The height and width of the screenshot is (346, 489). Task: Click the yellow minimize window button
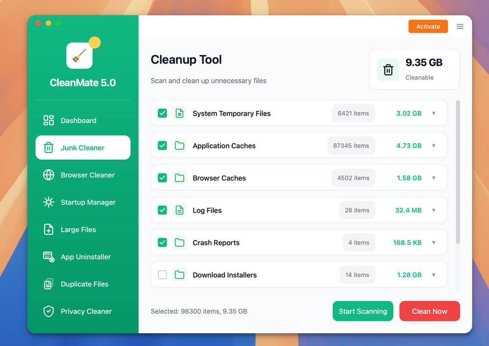[48, 23]
